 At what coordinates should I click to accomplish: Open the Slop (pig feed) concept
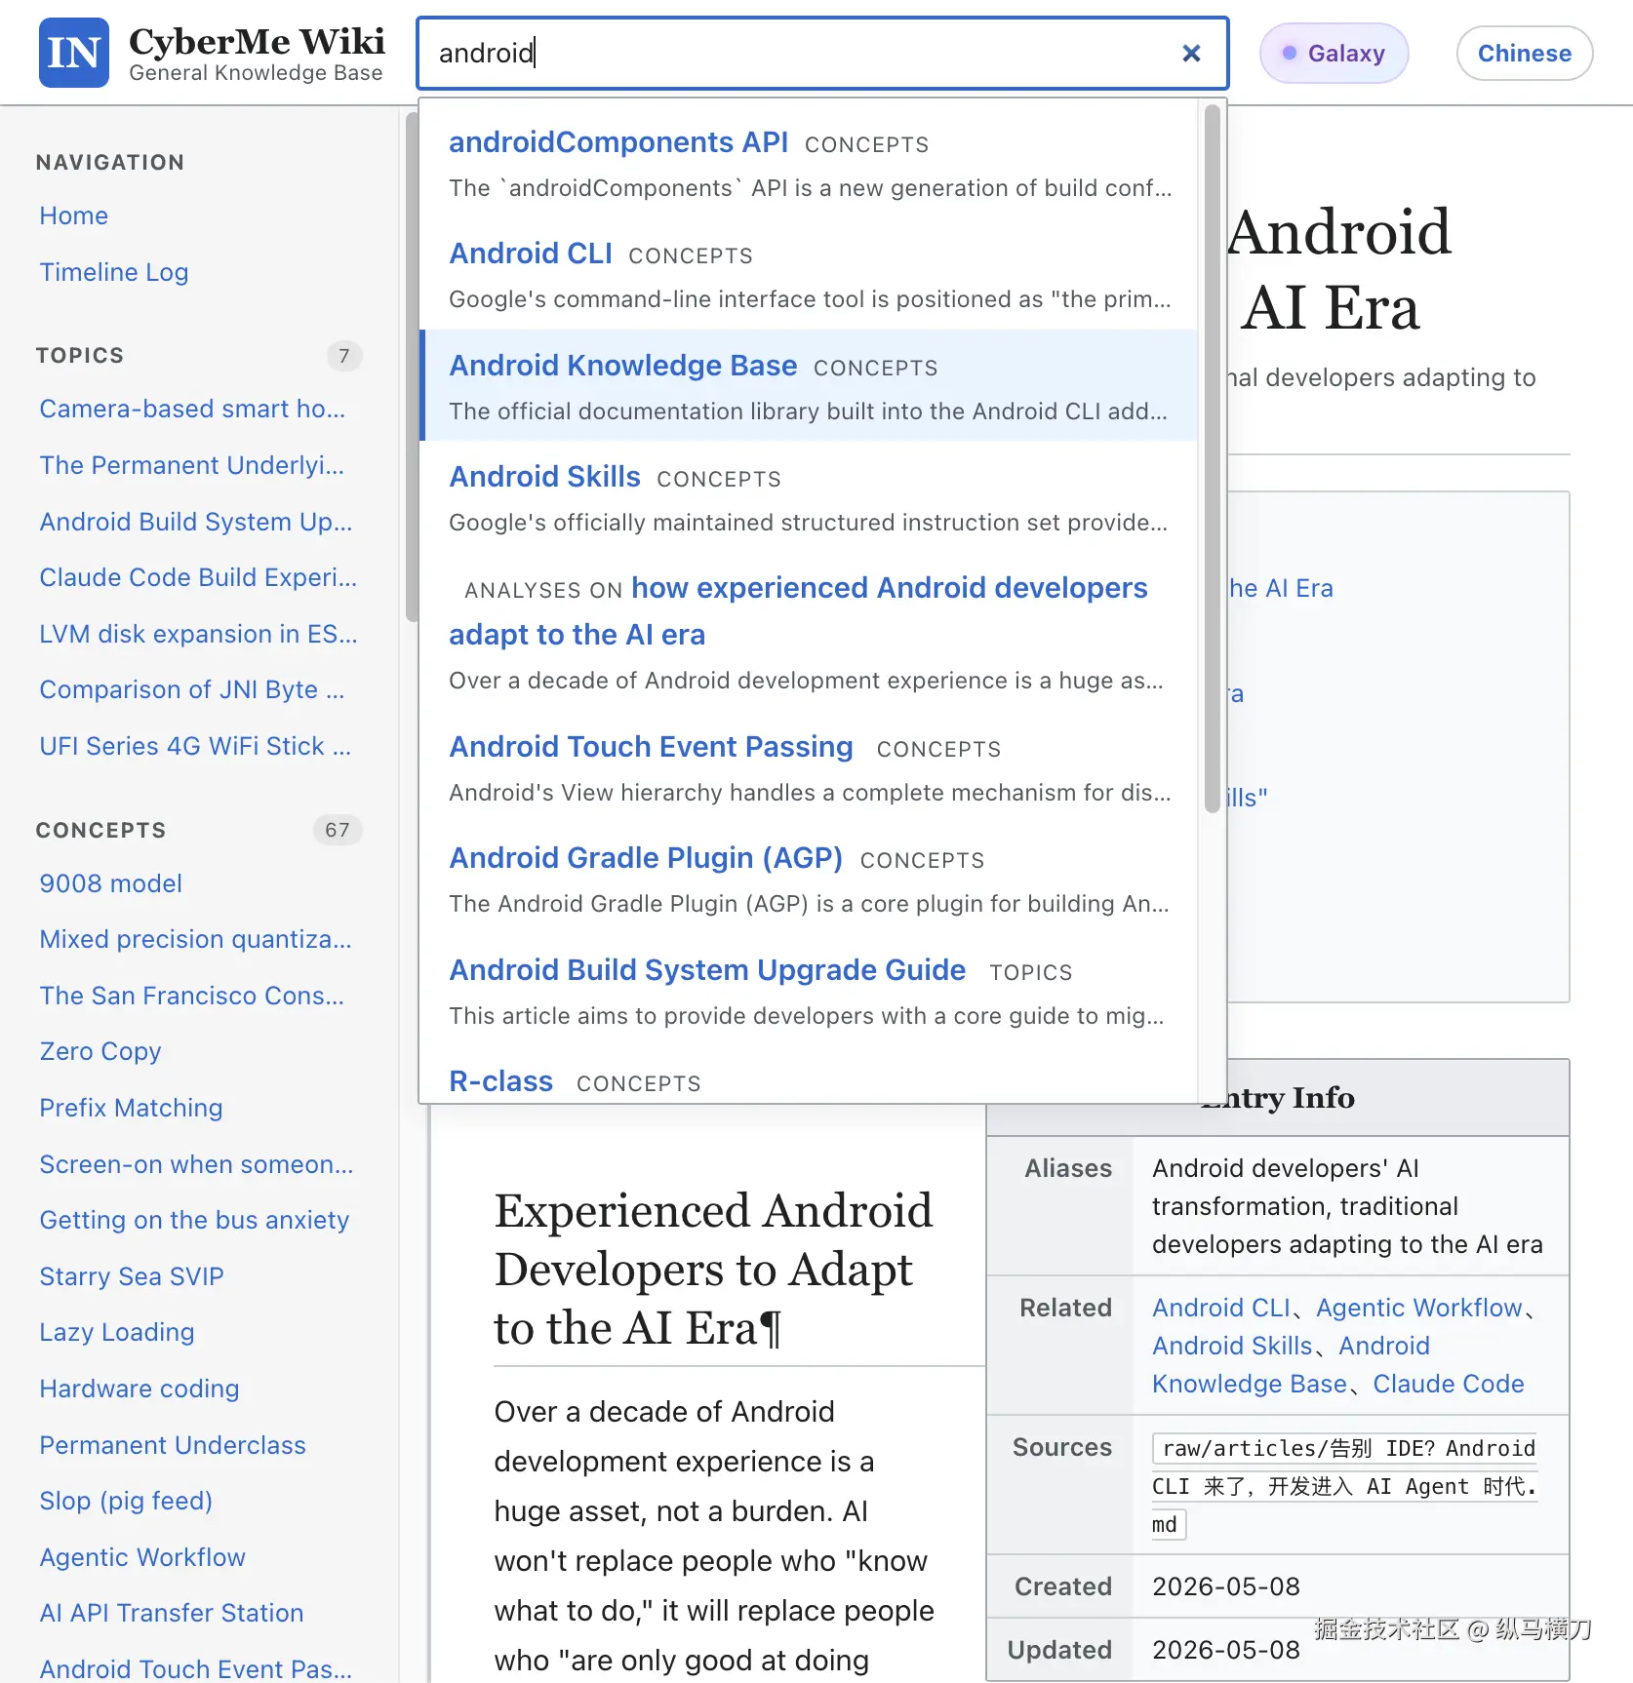coord(126,1501)
